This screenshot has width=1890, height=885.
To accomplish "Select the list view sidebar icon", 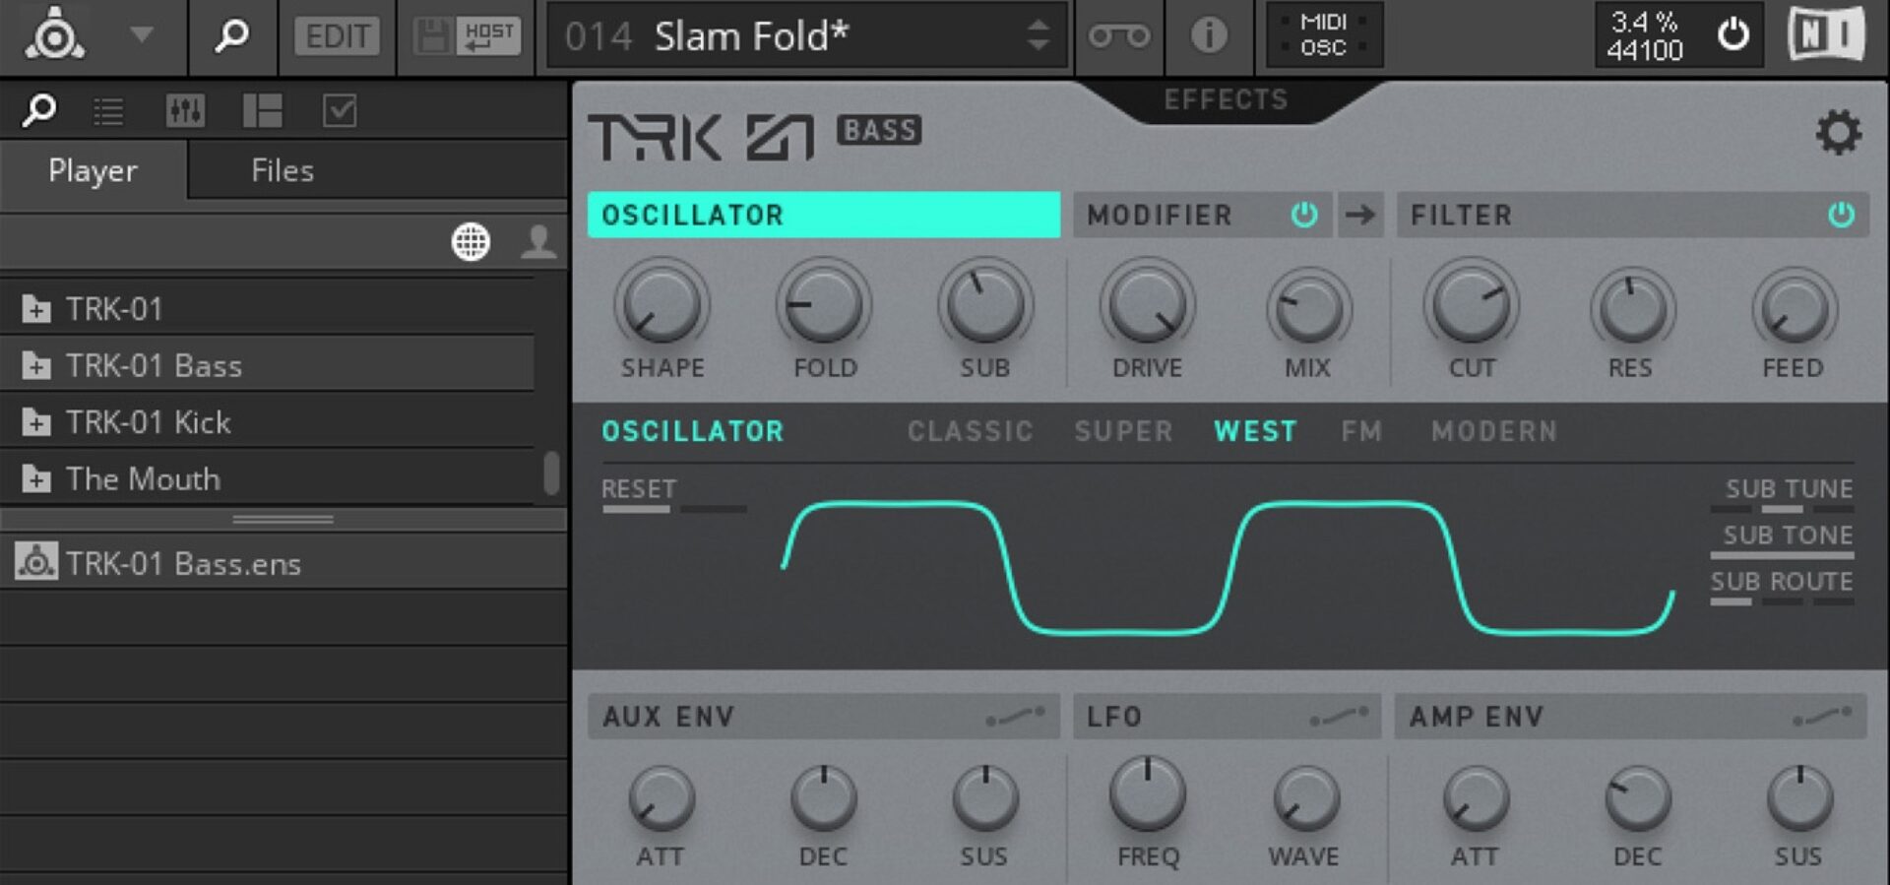I will [x=108, y=111].
